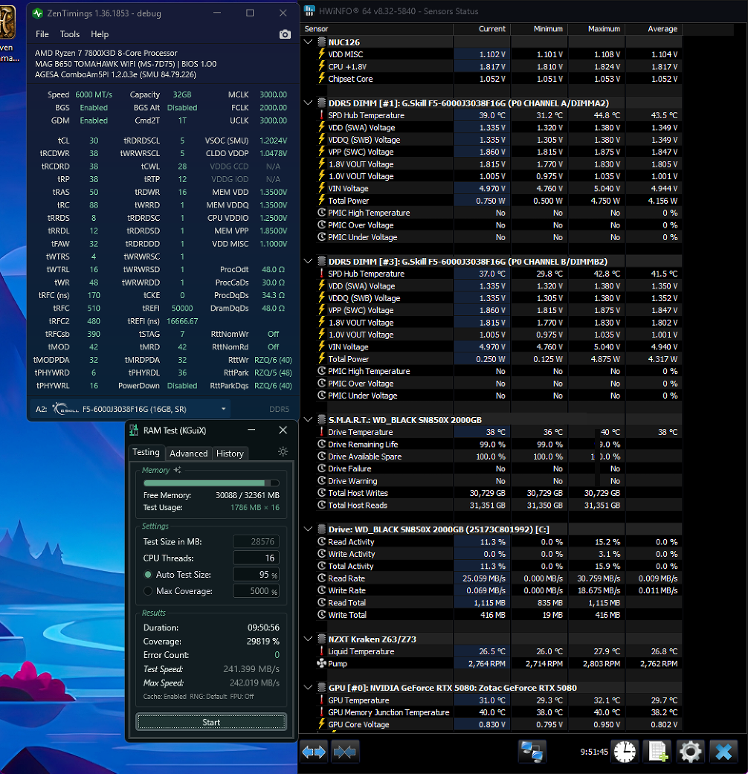
Task: Open ZenTimings Help menu
Action: (99, 34)
